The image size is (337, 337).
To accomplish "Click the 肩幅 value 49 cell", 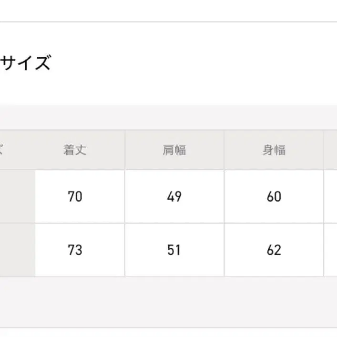I will coord(174,196).
